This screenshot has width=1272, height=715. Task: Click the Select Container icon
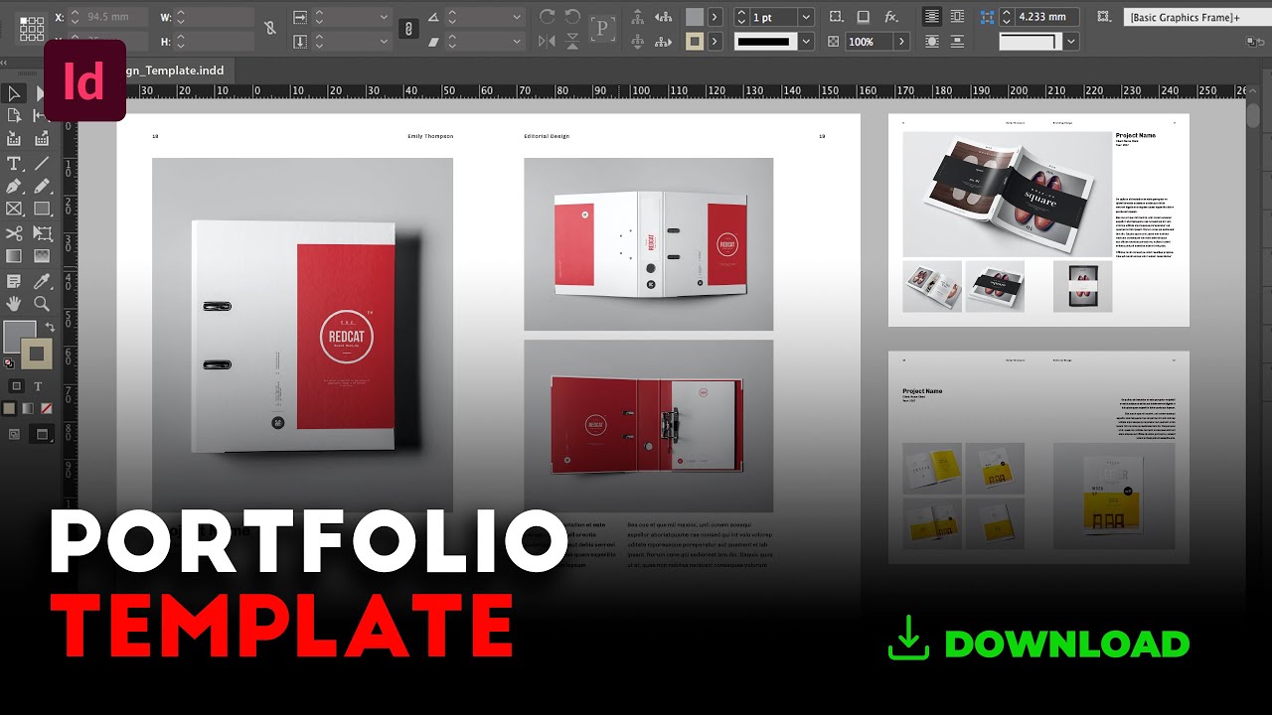pos(637,17)
